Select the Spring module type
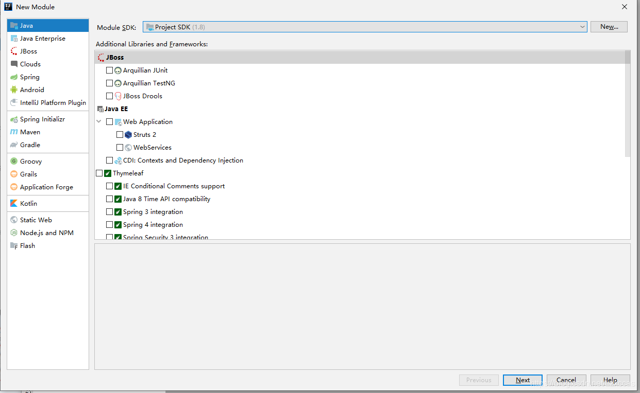The height and width of the screenshot is (393, 640). [48, 77]
